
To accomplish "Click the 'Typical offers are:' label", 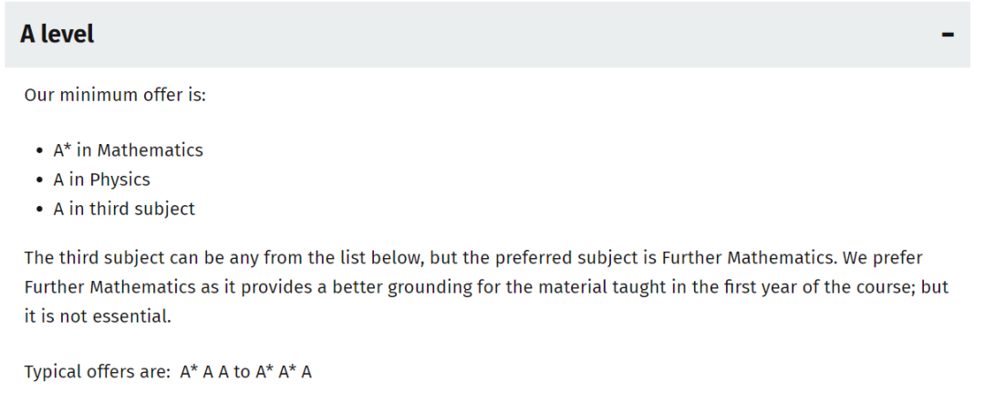I will (x=97, y=372).
